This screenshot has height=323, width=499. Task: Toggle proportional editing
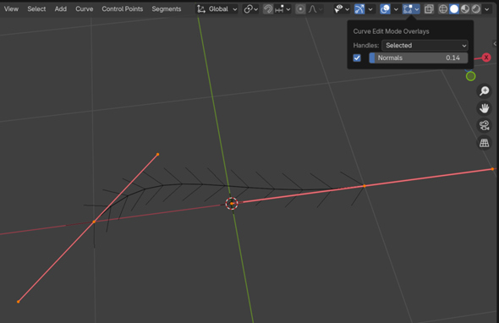pos(300,9)
